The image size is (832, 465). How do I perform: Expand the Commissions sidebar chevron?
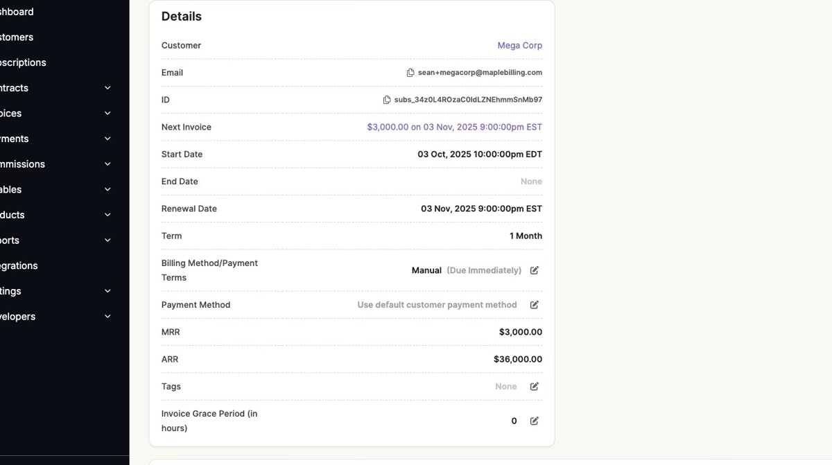tap(107, 164)
